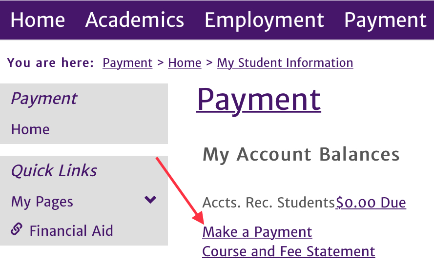Click the Quick Links sidebar heading
Image resolution: width=434 pixels, height=268 pixels.
[x=54, y=170]
